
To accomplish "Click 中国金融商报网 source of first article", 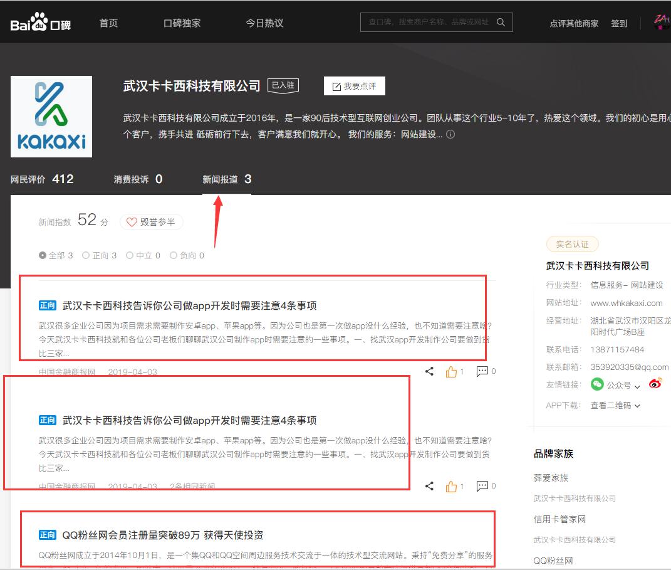I will coord(67,372).
